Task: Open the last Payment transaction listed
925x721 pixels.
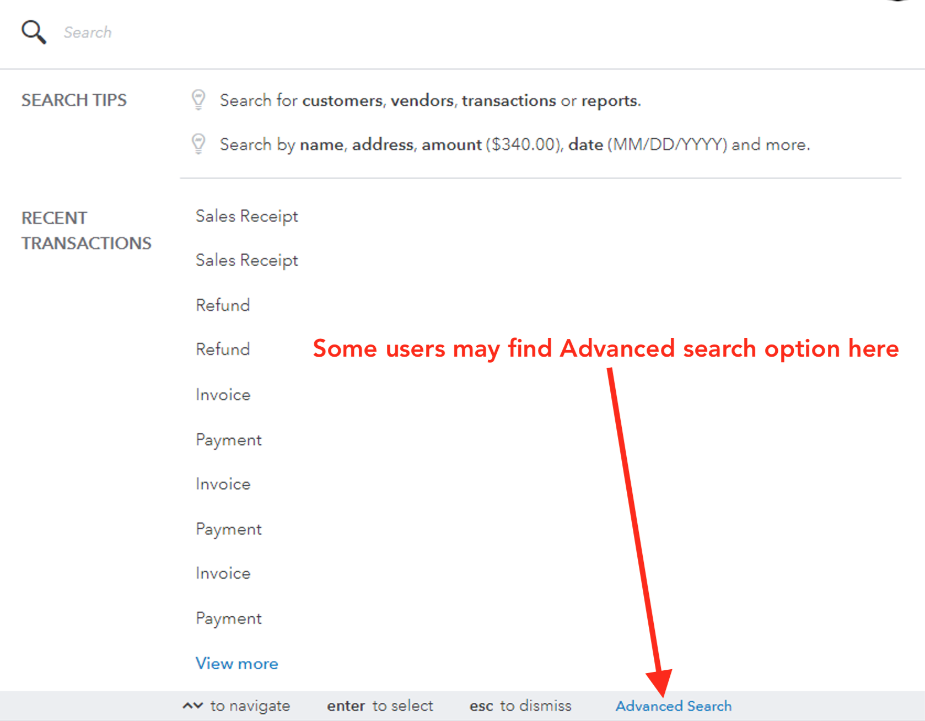Action: click(228, 618)
